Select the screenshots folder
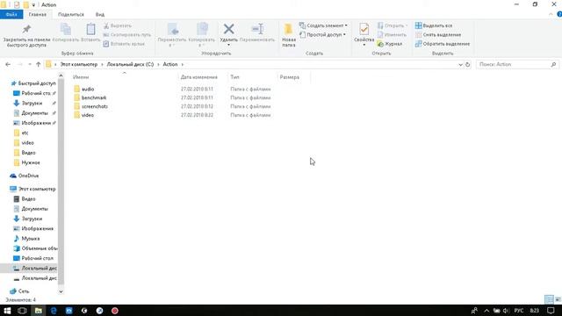Screen dimensions: 562x316 coord(95,106)
